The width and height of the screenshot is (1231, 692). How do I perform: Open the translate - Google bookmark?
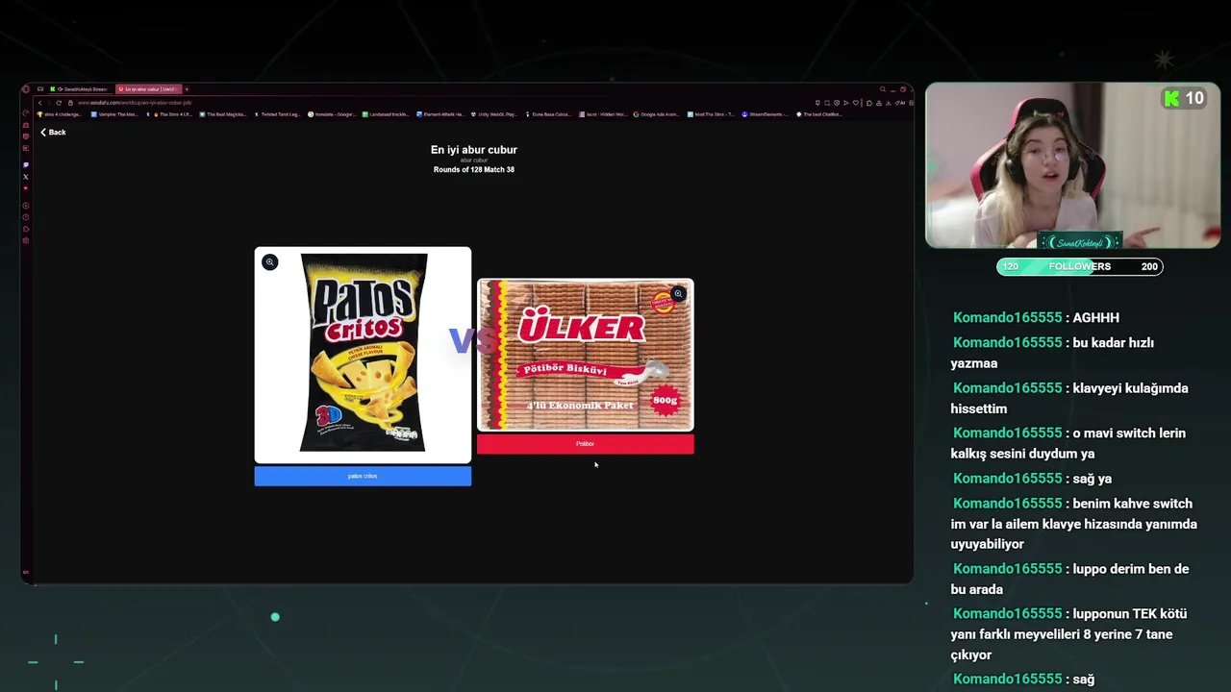333,114
